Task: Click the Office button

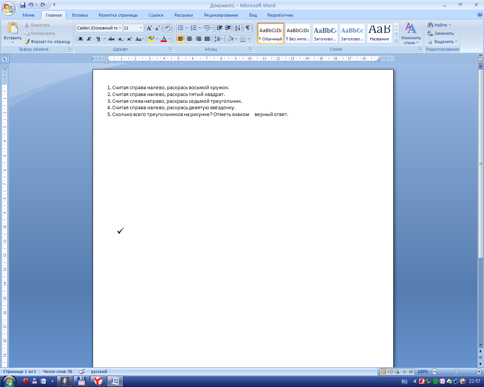Action: 8,8
